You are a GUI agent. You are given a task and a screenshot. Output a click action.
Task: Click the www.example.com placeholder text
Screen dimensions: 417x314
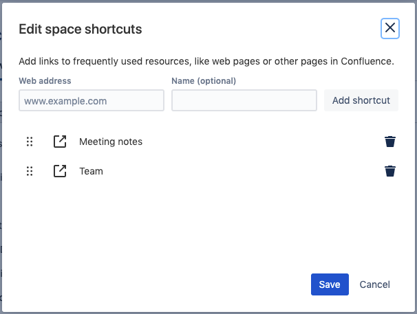point(65,101)
